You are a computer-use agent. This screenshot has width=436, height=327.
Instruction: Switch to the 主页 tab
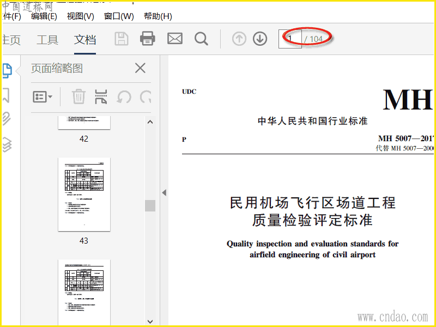pyautogui.click(x=11, y=40)
